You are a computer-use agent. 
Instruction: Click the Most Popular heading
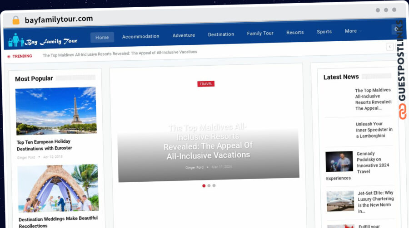[x=34, y=78]
